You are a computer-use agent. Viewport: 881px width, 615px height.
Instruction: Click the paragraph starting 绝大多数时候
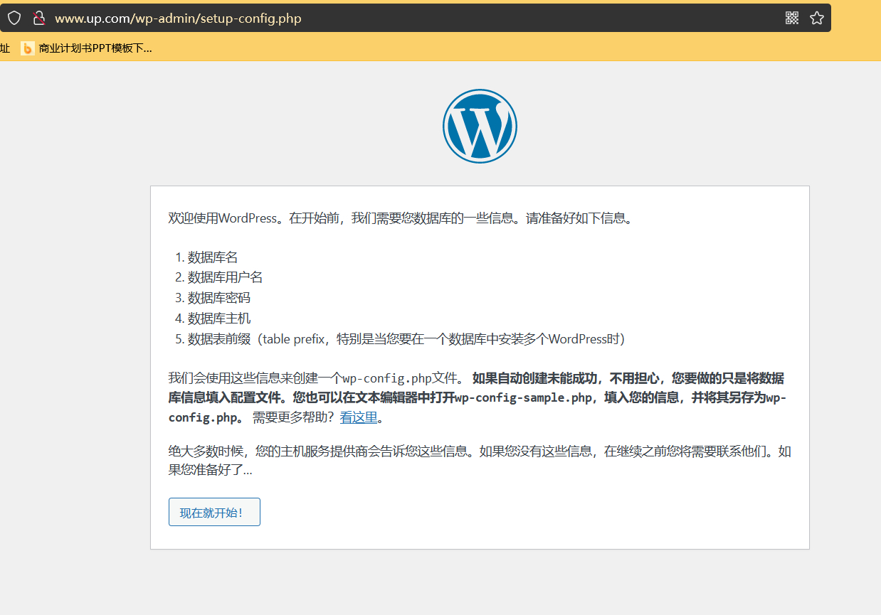(480, 461)
